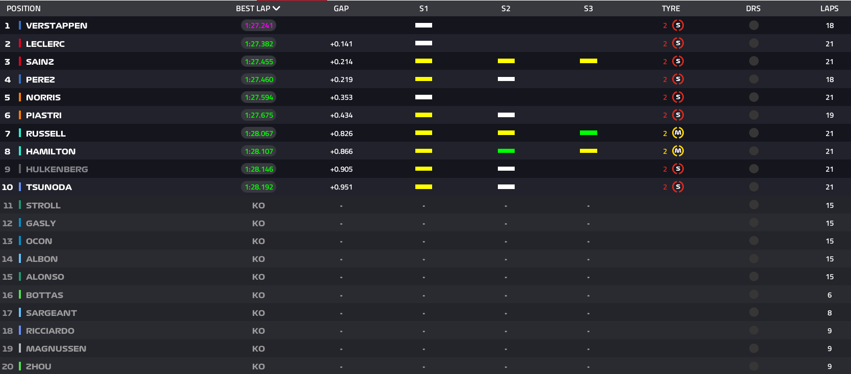This screenshot has width=851, height=374.
Task: Click Hamilton's green S2 sector bar
Action: [x=506, y=151]
